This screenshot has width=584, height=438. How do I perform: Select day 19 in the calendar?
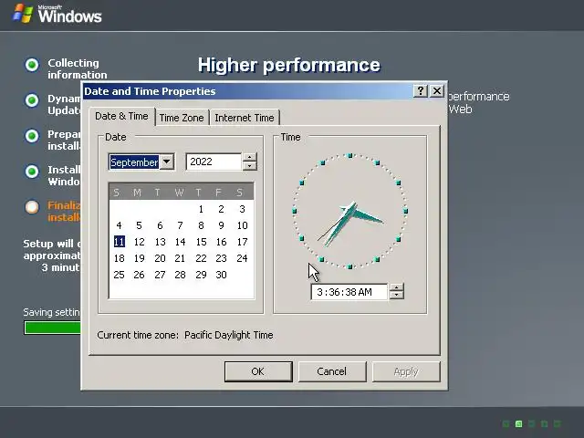(139, 258)
